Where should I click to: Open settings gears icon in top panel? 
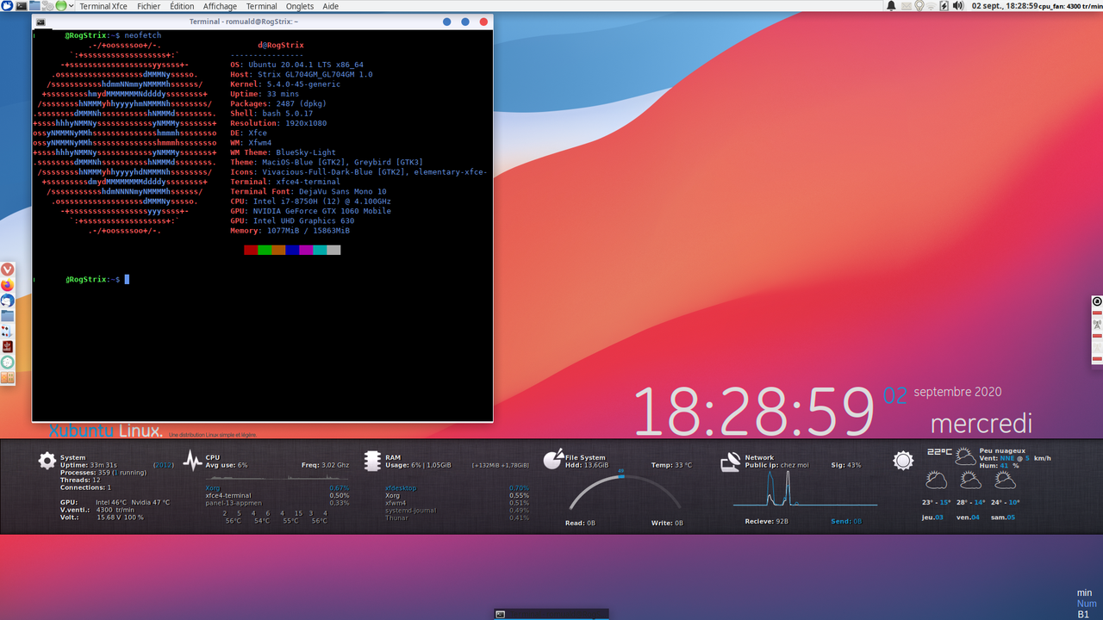(47, 5)
